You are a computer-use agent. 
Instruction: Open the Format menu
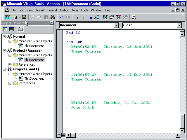(x=52, y=10)
